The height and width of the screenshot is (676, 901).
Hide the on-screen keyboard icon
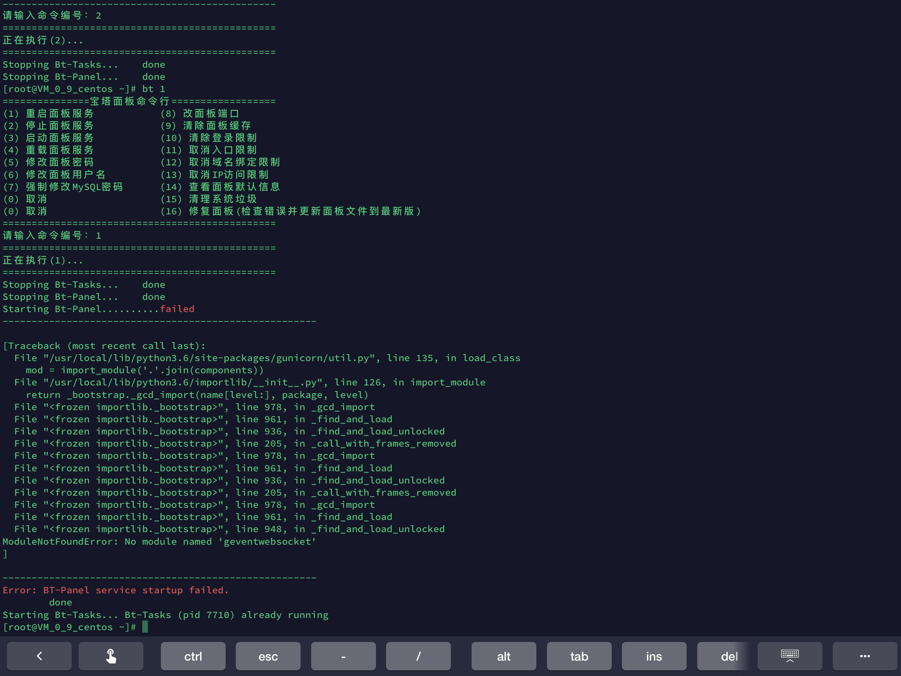(x=790, y=656)
